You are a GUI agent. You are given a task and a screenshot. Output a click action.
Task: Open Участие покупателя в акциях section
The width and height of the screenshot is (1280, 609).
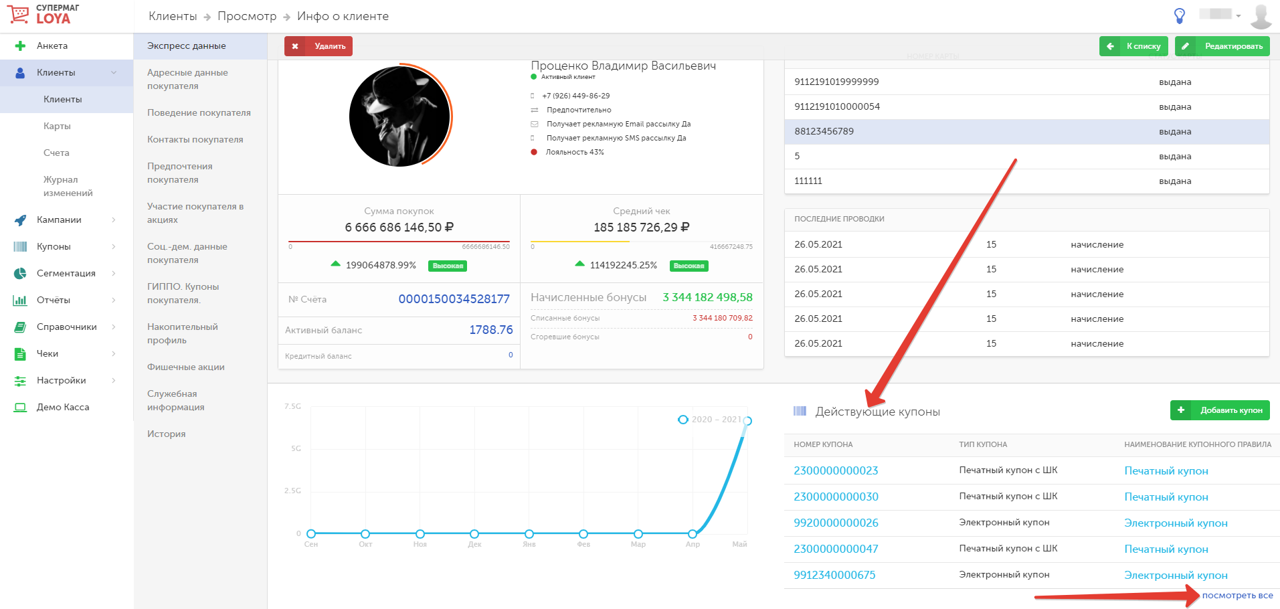coord(200,213)
